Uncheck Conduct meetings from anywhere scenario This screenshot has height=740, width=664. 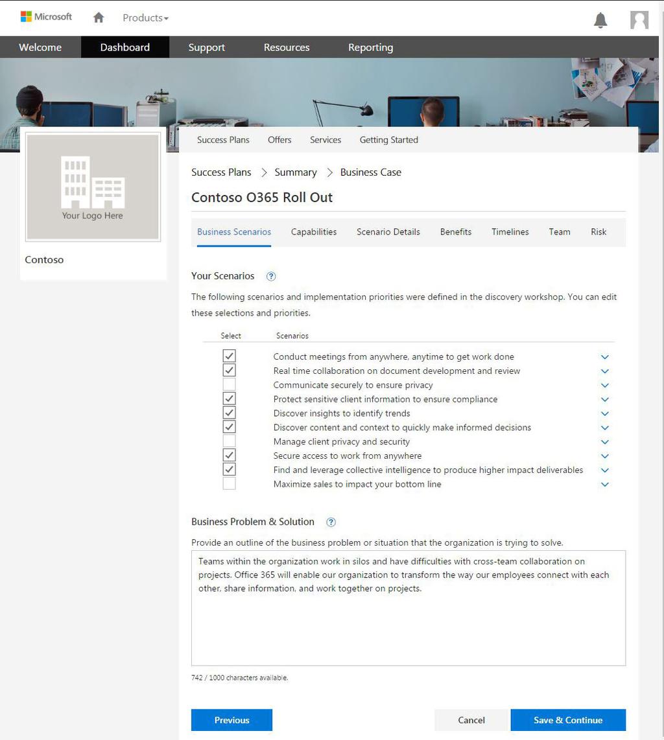pyautogui.click(x=229, y=356)
